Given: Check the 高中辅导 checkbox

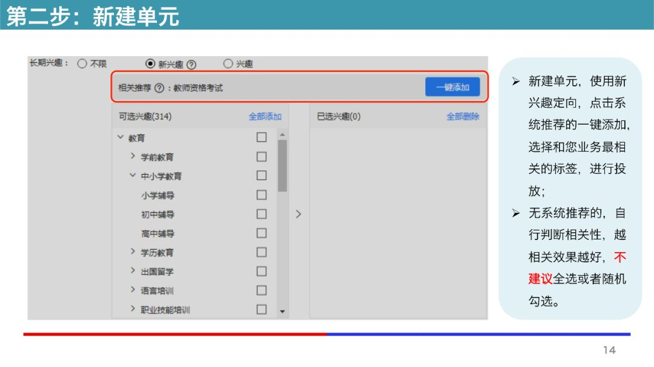Looking at the screenshot, I should coord(261,233).
